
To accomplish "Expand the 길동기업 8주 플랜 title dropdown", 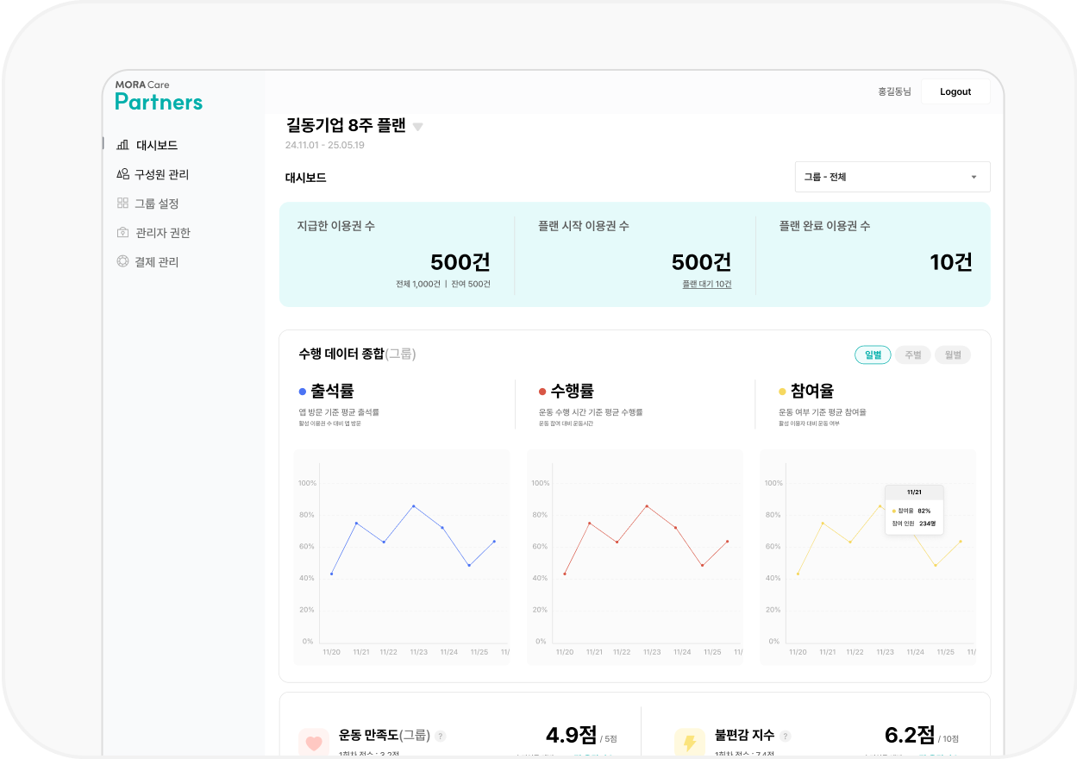I will tap(418, 126).
